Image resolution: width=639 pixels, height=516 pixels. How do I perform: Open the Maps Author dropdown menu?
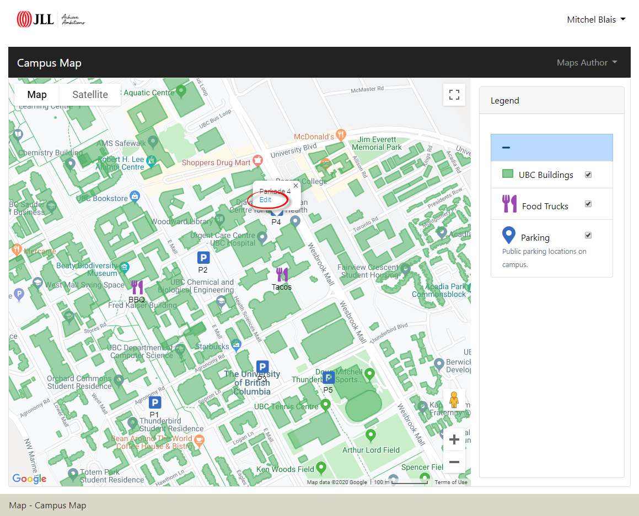587,63
